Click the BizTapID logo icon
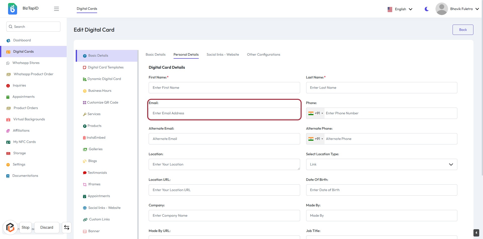Image resolution: width=483 pixels, height=239 pixels. (12, 9)
